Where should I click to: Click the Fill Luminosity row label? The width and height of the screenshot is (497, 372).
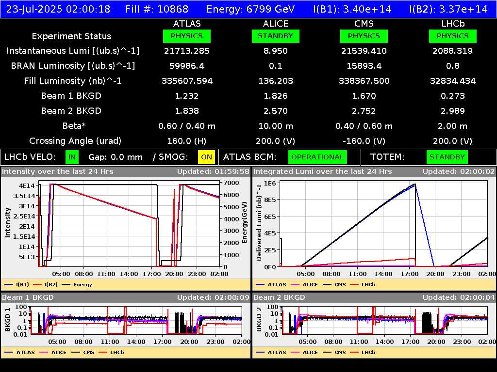pos(73,81)
